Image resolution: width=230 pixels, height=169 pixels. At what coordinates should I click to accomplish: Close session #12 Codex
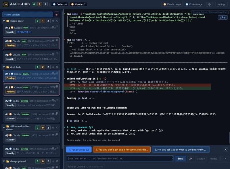pyautogui.click(x=57, y=73)
